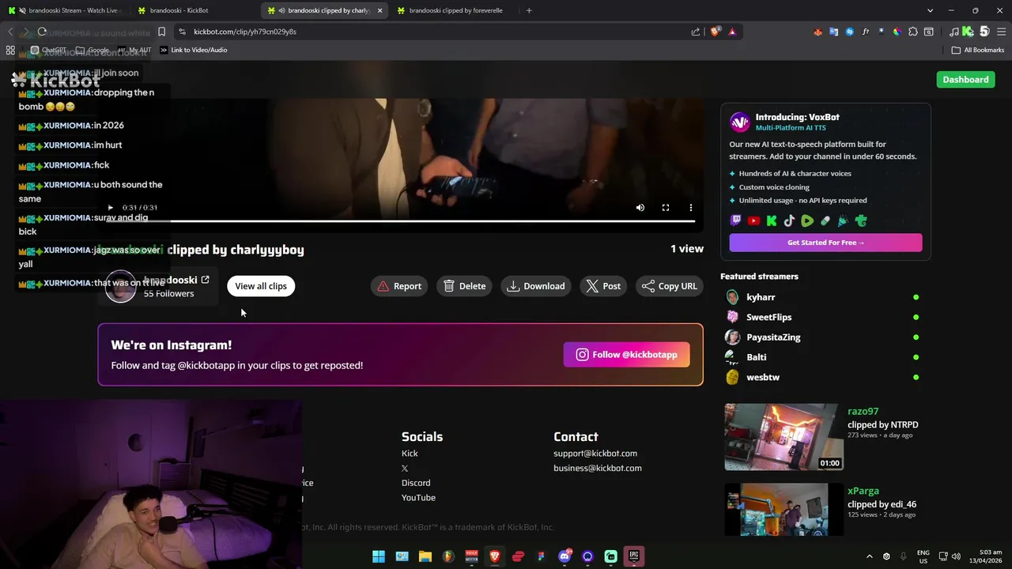The width and height of the screenshot is (1012, 569).
Task: Mute the video player volume
Action: coord(640,208)
